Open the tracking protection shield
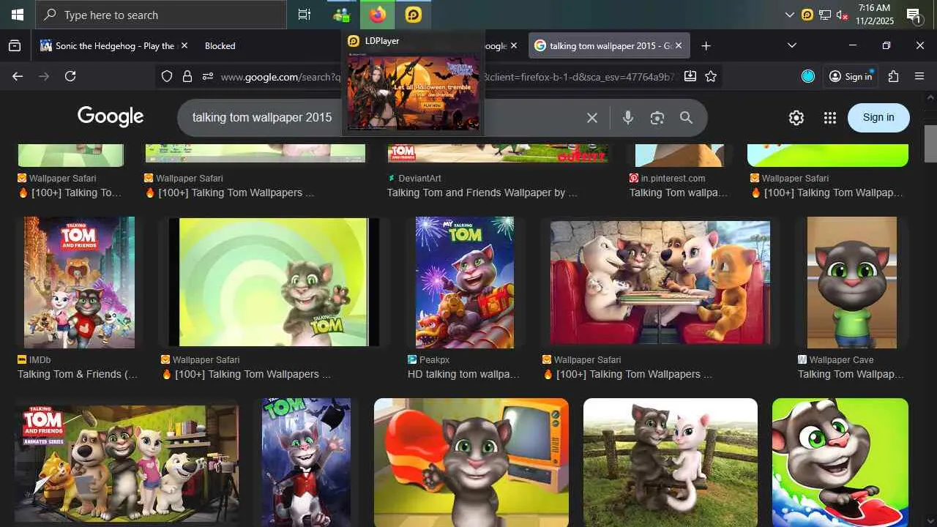Image resolution: width=937 pixels, height=527 pixels. [x=167, y=76]
